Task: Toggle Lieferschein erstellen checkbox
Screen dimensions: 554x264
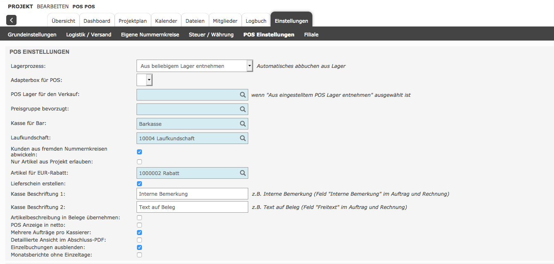Action: 139,184
